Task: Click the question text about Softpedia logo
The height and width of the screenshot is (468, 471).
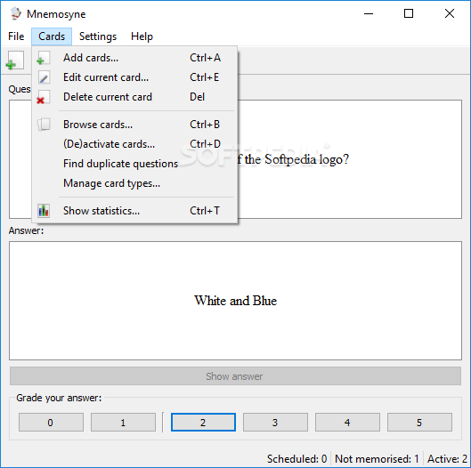Action: pyautogui.click(x=294, y=159)
